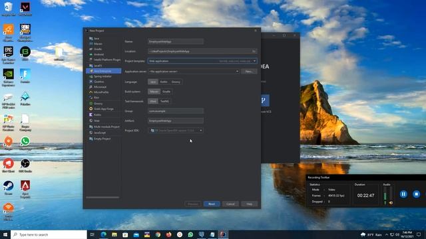The height and width of the screenshot is (239, 426).
Task: Click the audio level meter in Recording Toolbar
Action: pyautogui.click(x=385, y=196)
